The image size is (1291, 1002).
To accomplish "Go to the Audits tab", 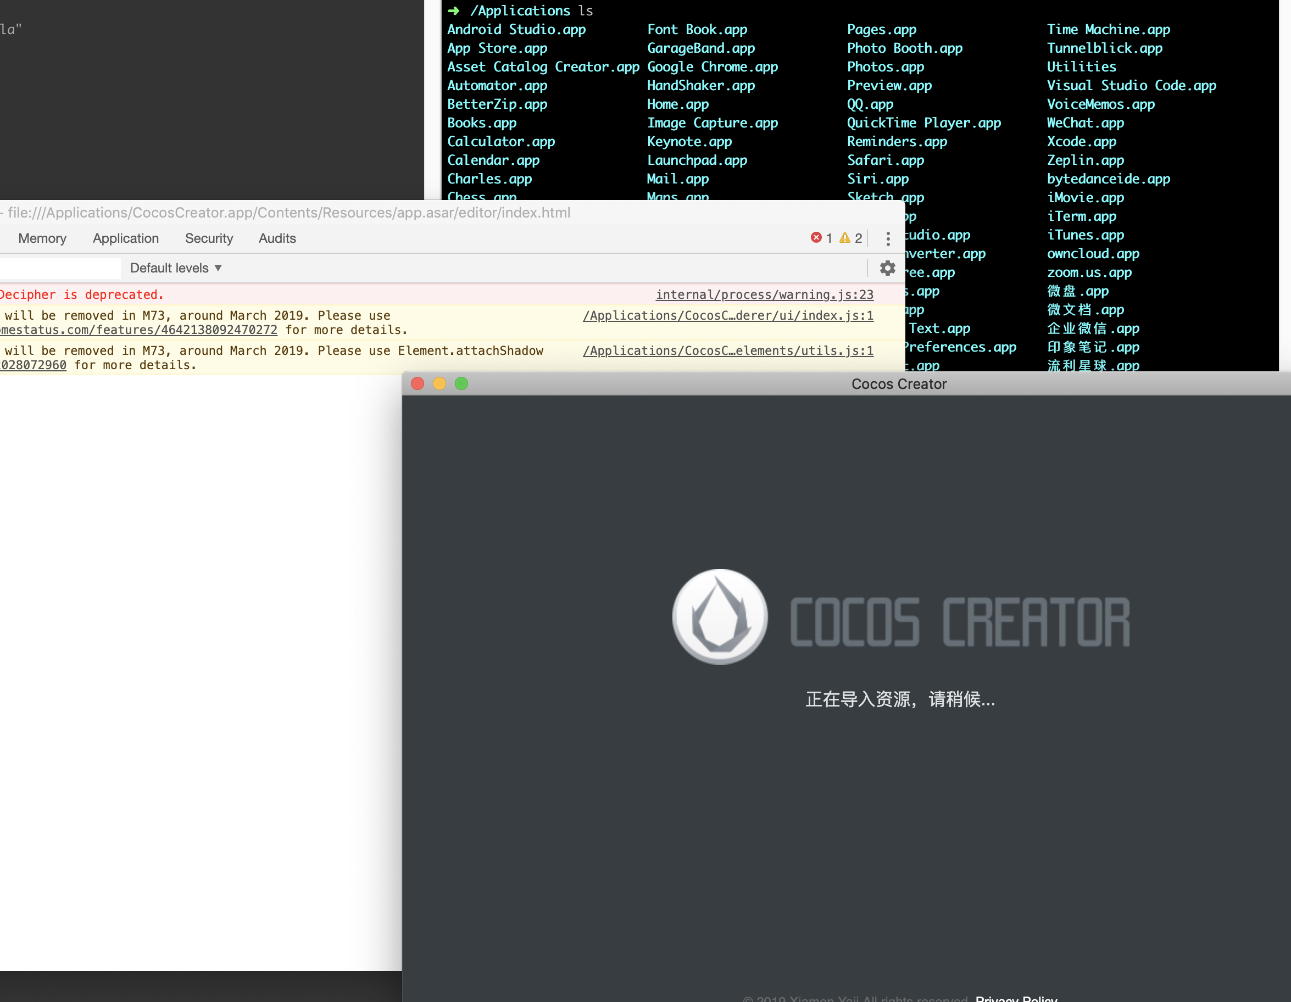I will coord(277,238).
